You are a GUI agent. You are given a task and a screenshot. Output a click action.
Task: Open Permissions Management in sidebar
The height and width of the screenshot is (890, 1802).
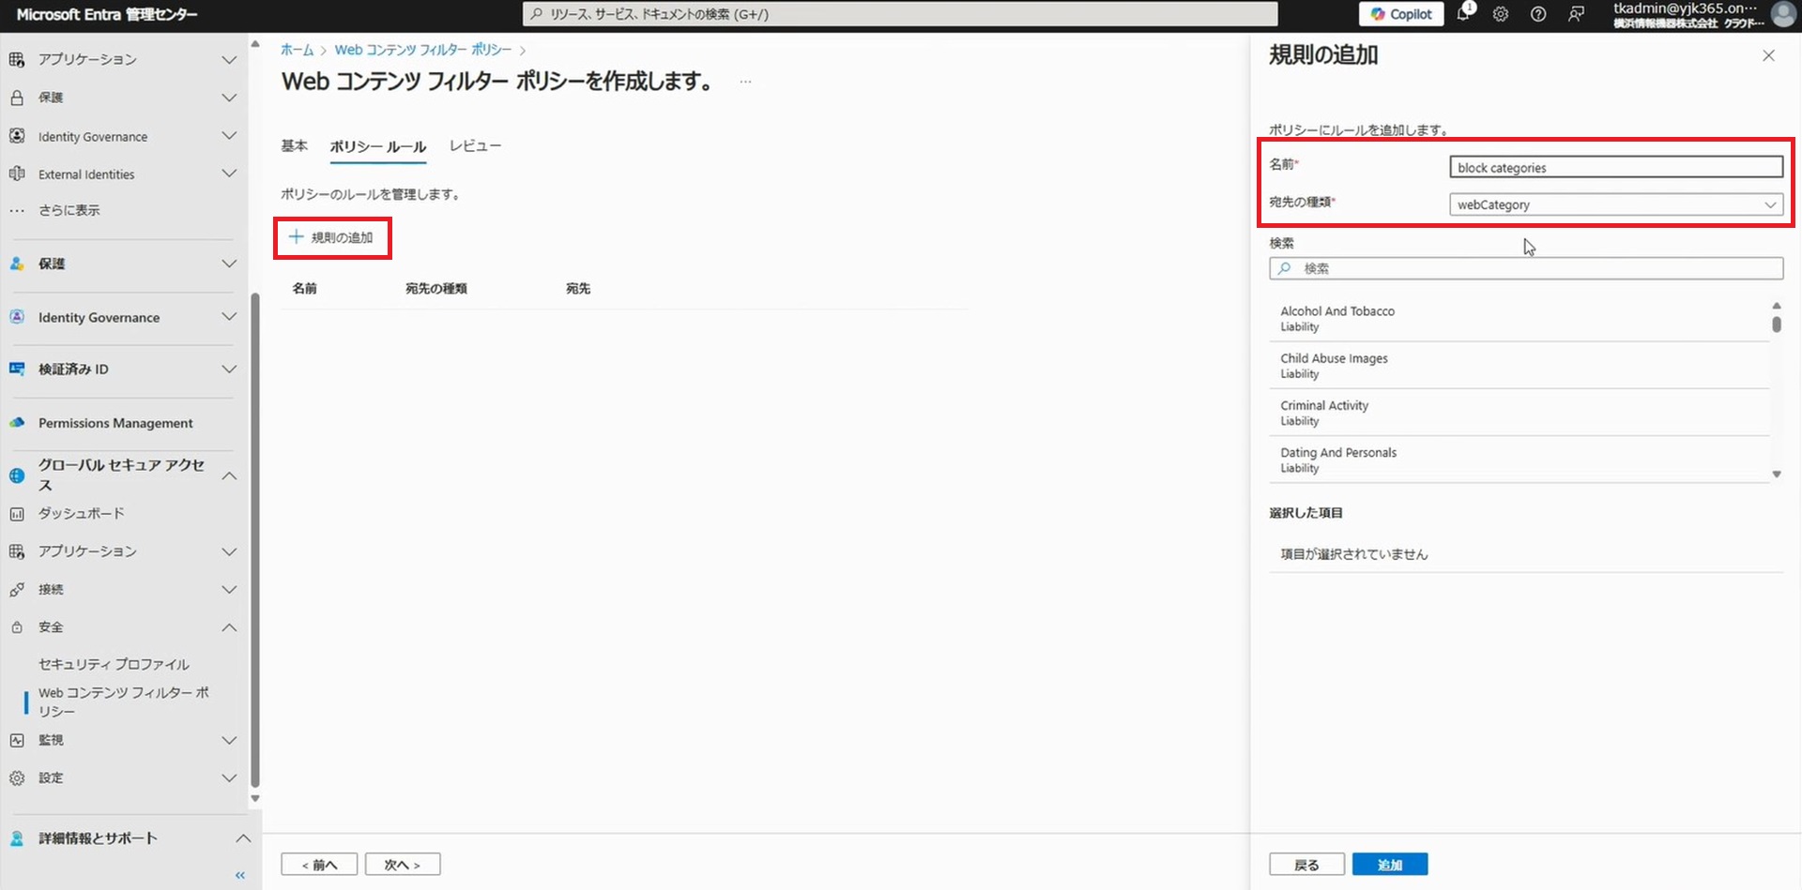click(115, 423)
